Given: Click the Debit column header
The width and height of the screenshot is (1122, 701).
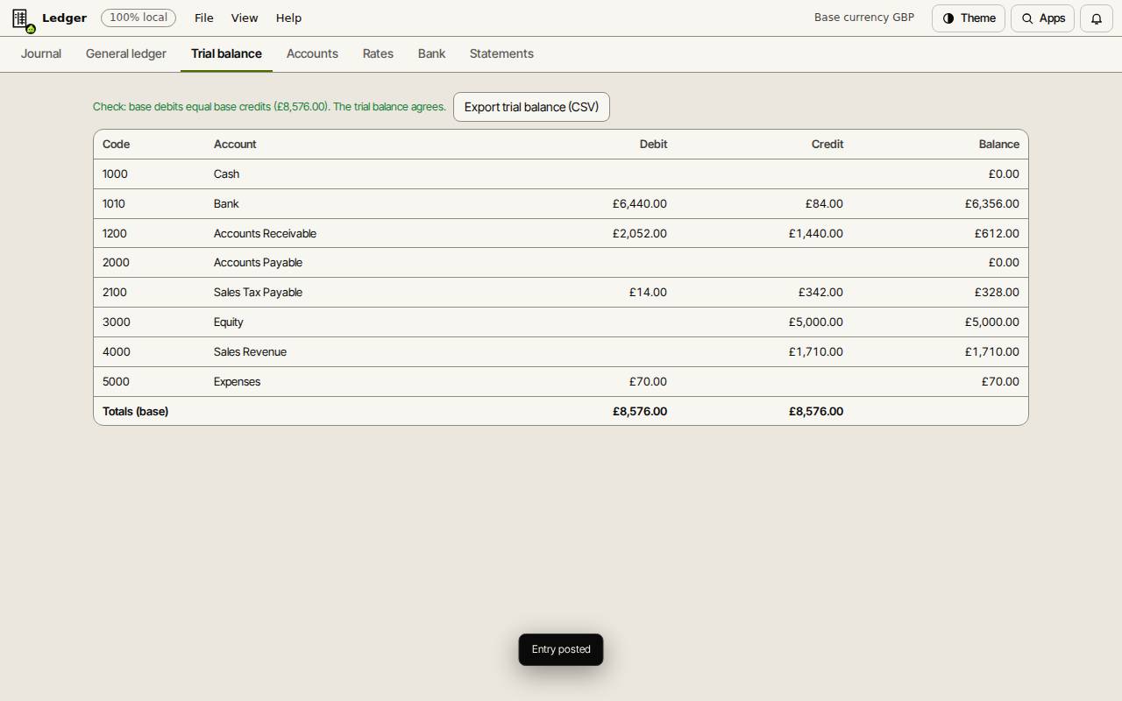Looking at the screenshot, I should (653, 144).
